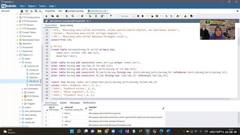Click the query editor horizontal scrollbar
This screenshot has height=135, width=240.
coord(140,99)
